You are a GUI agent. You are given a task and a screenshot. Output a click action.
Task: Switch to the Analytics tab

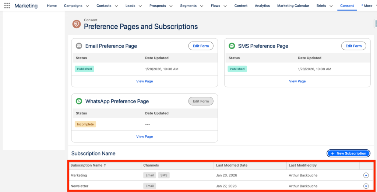[x=262, y=6]
